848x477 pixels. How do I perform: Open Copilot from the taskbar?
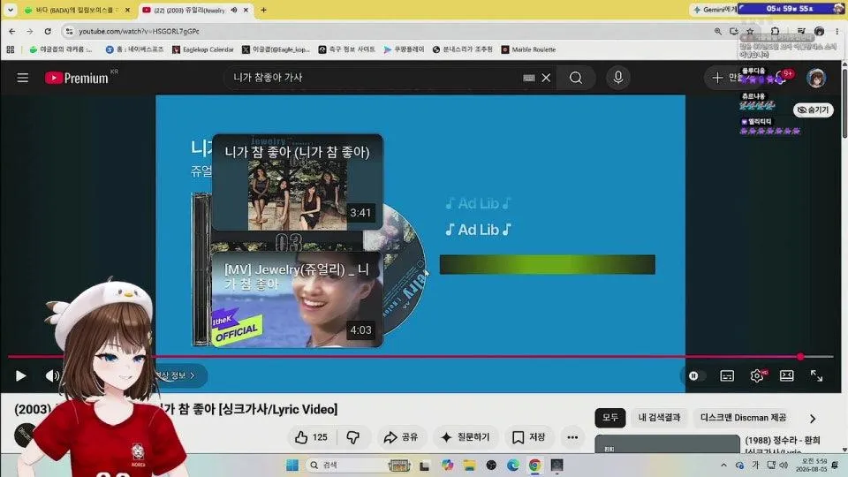(x=447, y=466)
